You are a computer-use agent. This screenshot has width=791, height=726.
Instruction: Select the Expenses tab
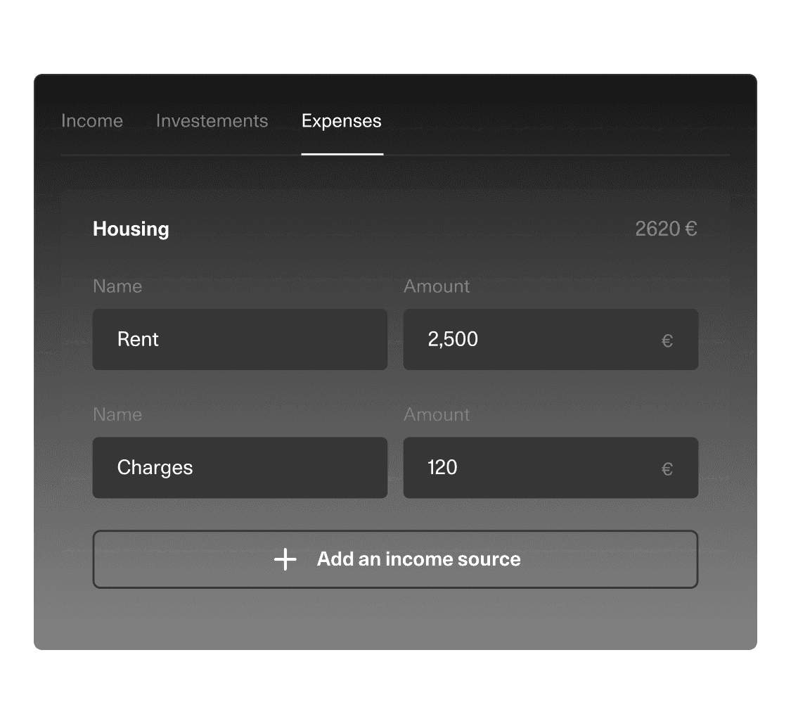point(342,121)
